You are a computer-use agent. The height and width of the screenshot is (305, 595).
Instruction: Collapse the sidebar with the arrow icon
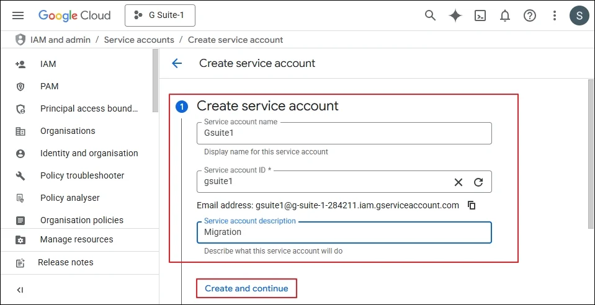coord(20,290)
